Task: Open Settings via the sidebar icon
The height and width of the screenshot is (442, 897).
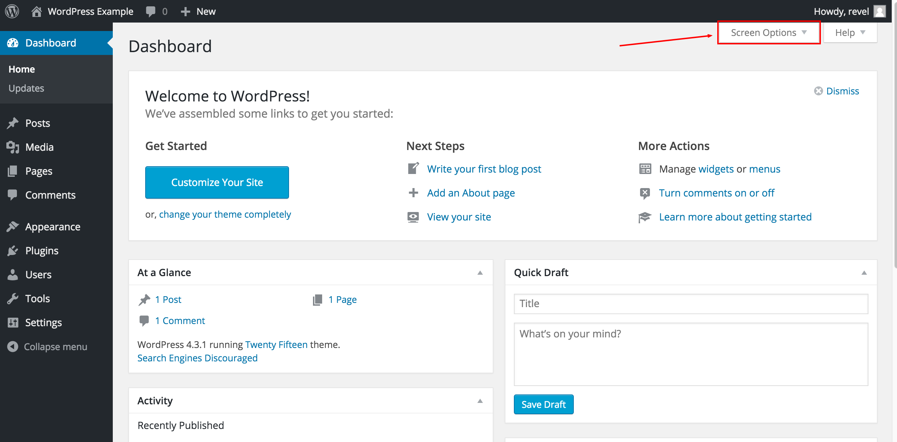Action: [13, 322]
